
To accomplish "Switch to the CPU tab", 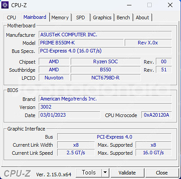I will [11, 17].
